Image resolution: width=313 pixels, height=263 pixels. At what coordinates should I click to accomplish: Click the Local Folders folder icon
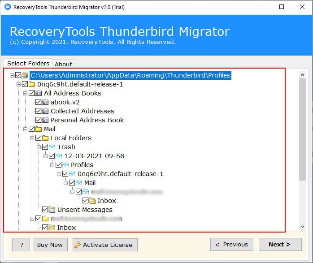(45, 138)
